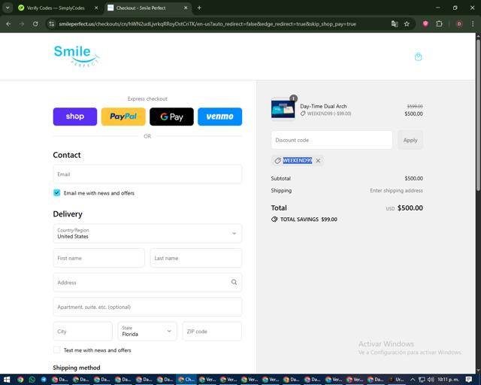
Task: Open a new browser tab
Action: (x=199, y=8)
